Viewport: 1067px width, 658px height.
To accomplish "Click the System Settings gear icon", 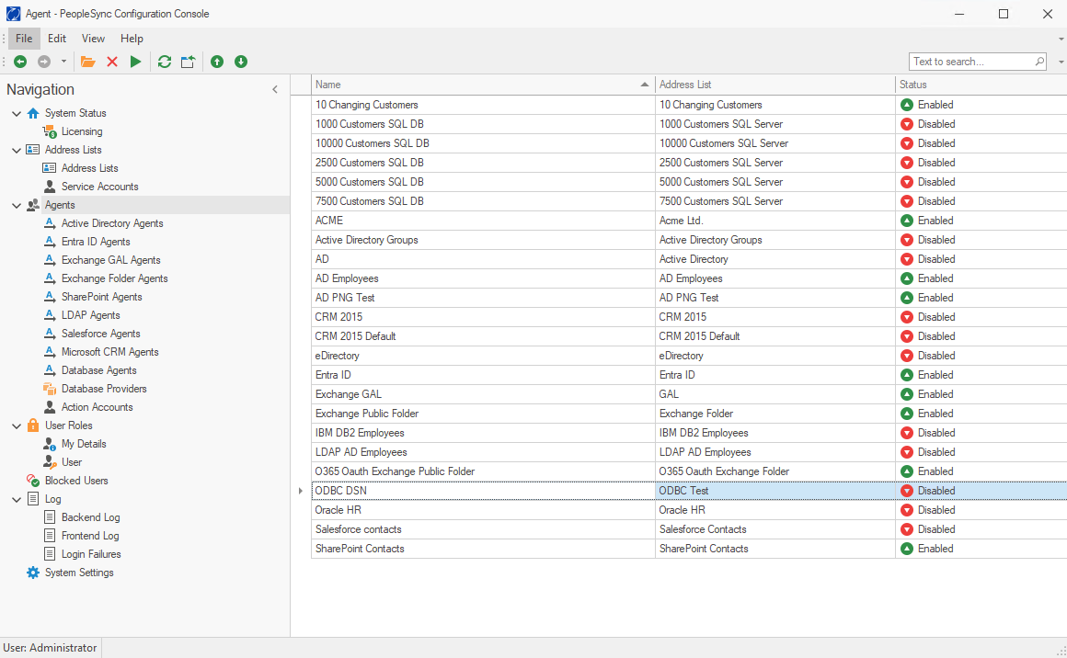I will tap(33, 573).
